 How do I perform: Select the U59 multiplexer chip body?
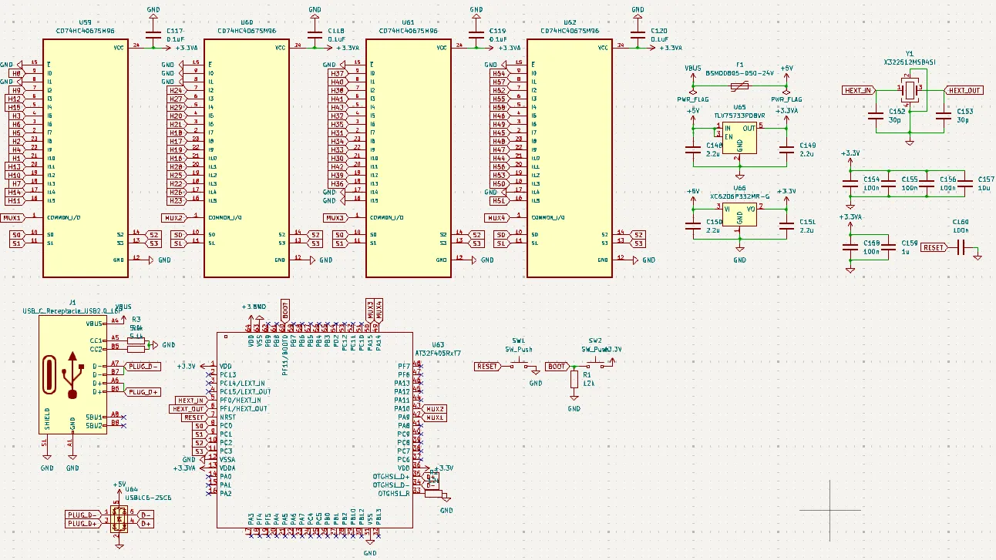tap(85, 156)
